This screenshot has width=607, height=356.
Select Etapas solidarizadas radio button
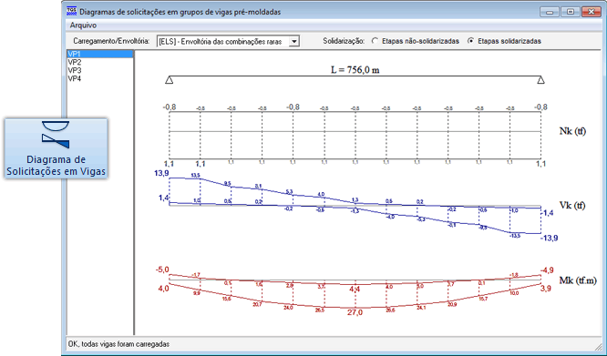470,41
